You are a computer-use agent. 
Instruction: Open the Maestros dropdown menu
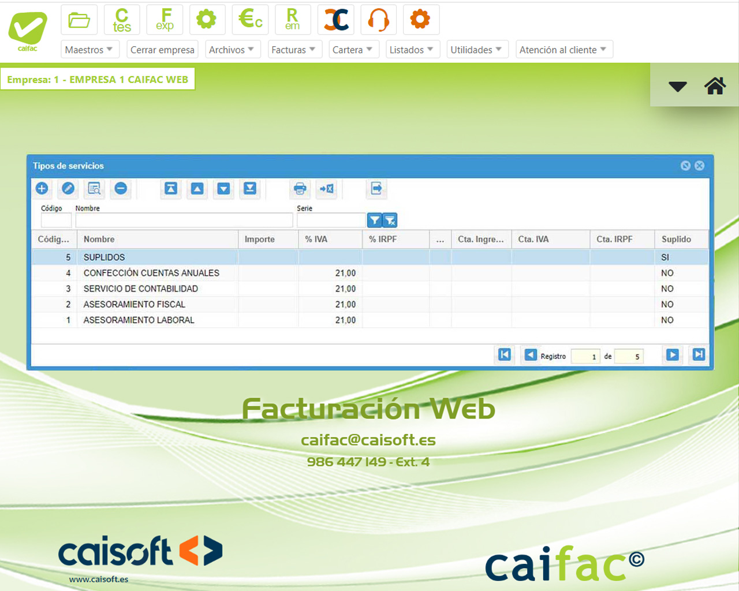[x=89, y=50]
